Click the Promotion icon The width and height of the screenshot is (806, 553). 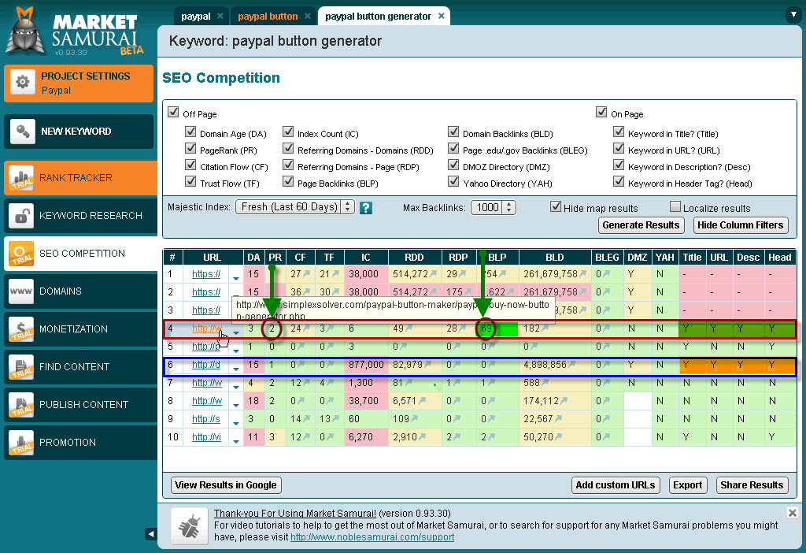[x=21, y=443]
